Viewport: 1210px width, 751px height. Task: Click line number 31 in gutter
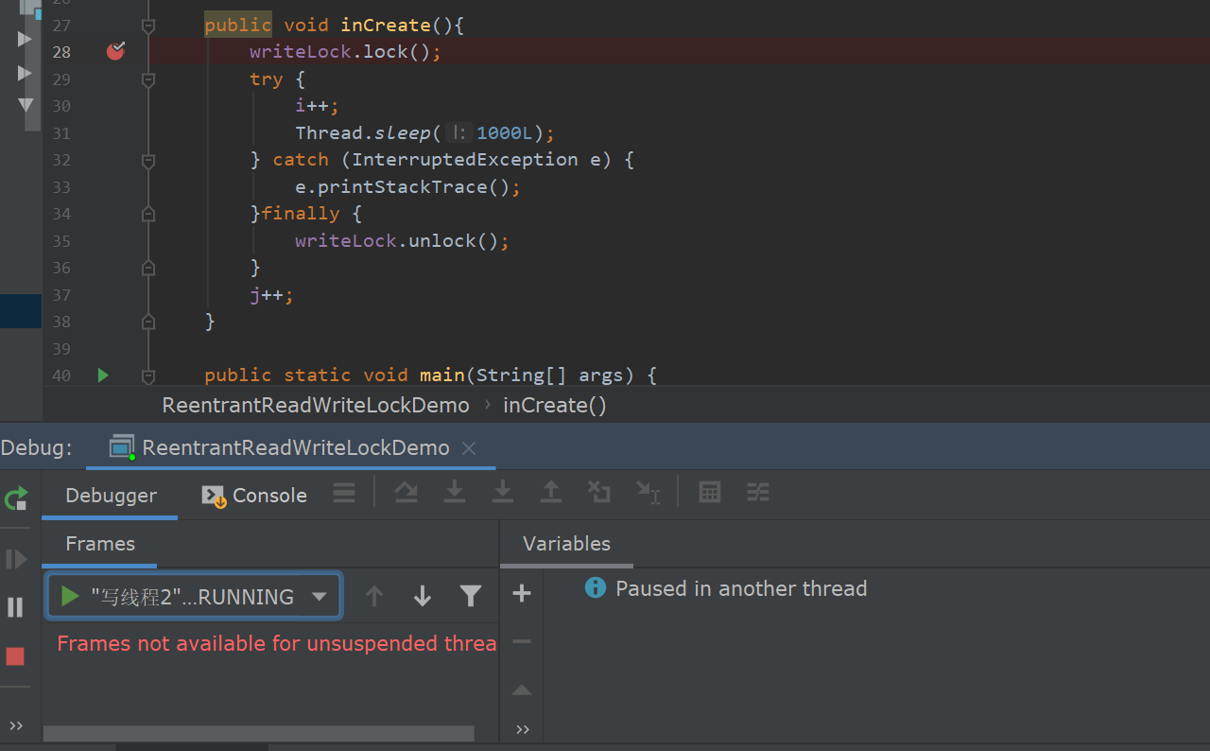tap(61, 132)
